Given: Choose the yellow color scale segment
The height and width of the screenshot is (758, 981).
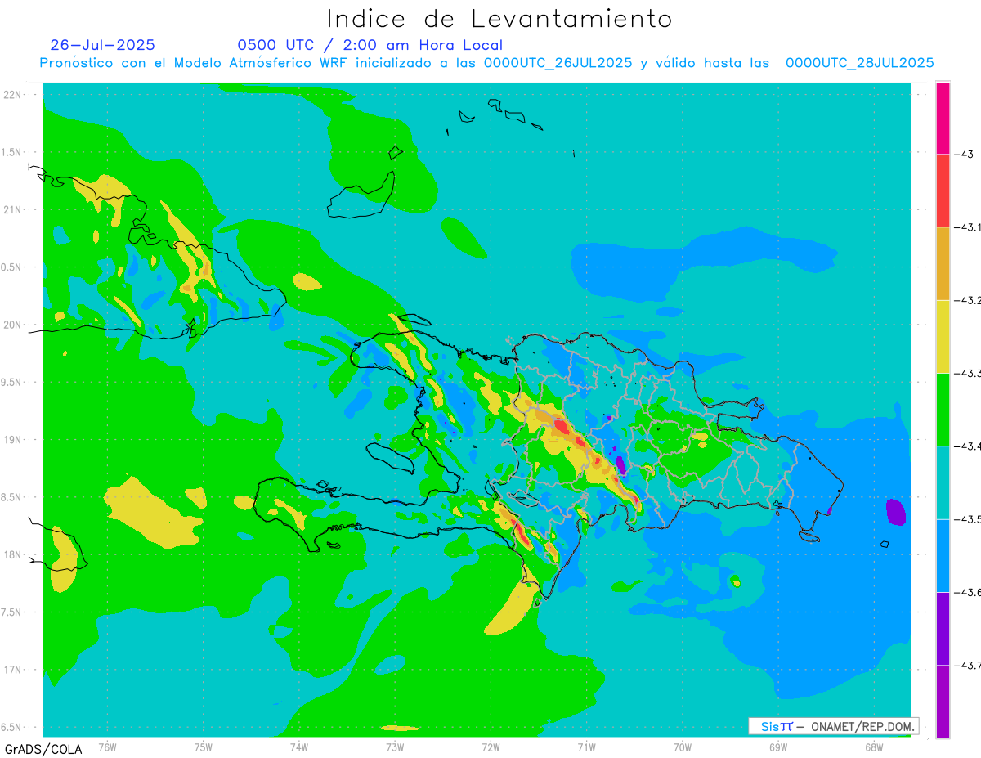Looking at the screenshot, I should tap(943, 336).
